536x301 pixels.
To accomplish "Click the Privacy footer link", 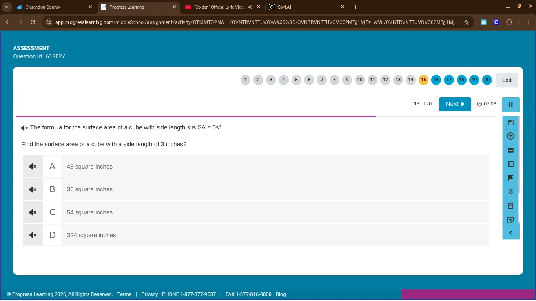I will click(x=149, y=294).
